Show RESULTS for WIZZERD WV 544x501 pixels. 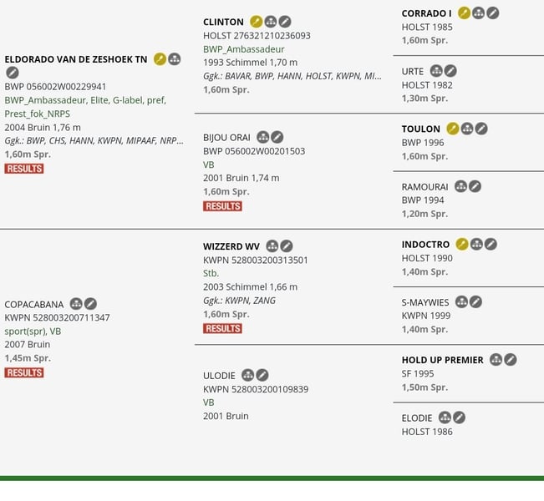click(222, 328)
